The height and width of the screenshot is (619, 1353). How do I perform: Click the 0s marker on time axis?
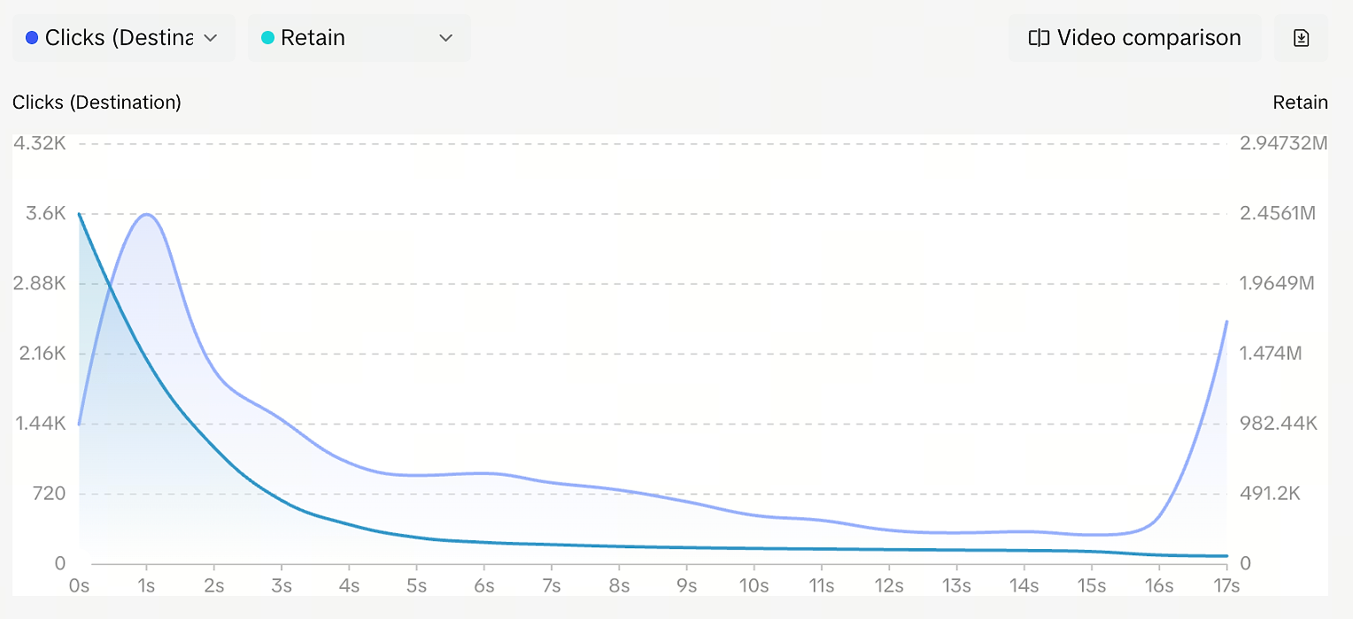click(80, 586)
